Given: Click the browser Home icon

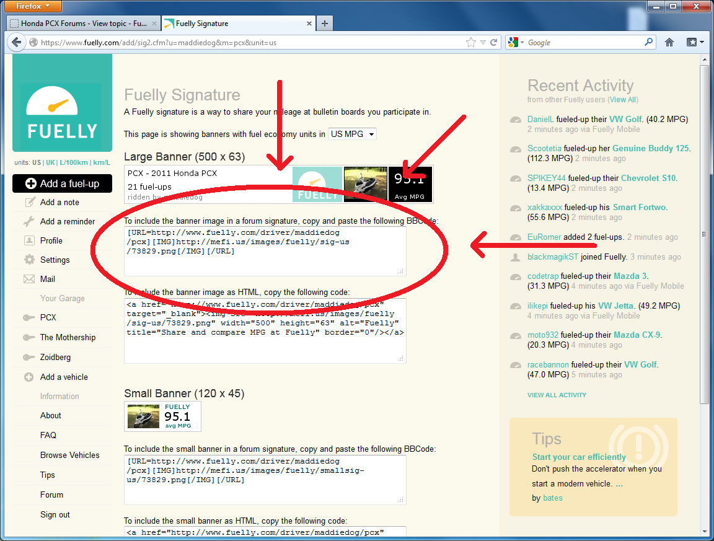Looking at the screenshot, I should tap(669, 43).
